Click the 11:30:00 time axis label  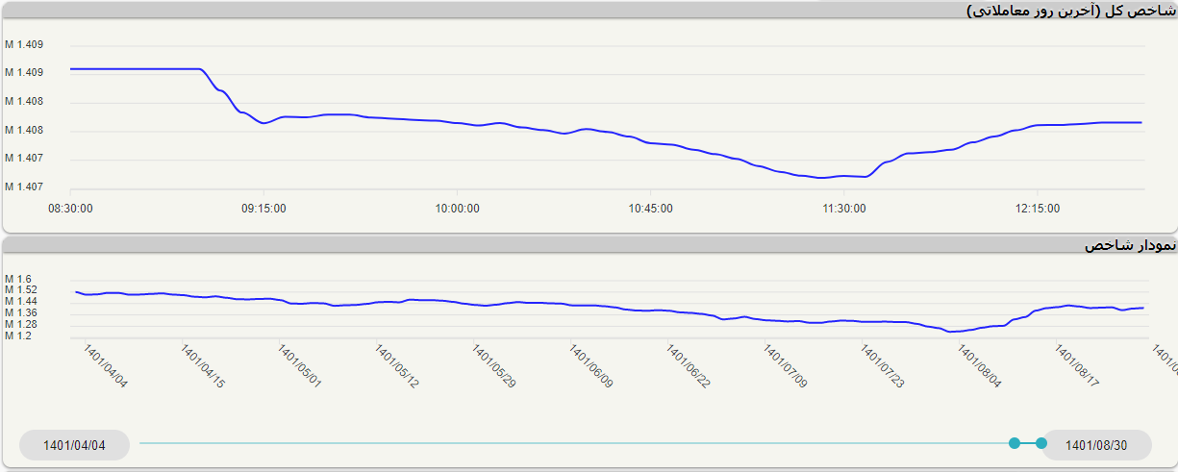point(843,208)
